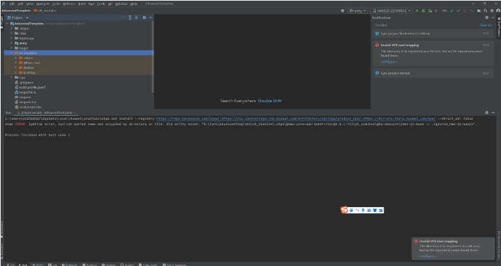501x266 pixels.
Task: Open the Help menu
Action: 134,4
